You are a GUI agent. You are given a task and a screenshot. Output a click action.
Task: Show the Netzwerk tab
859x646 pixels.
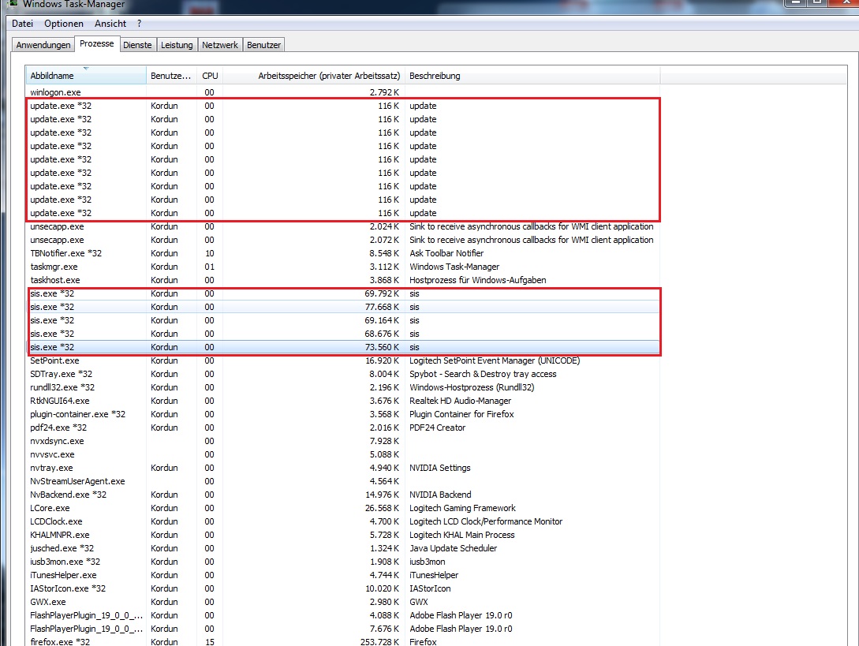coord(220,45)
